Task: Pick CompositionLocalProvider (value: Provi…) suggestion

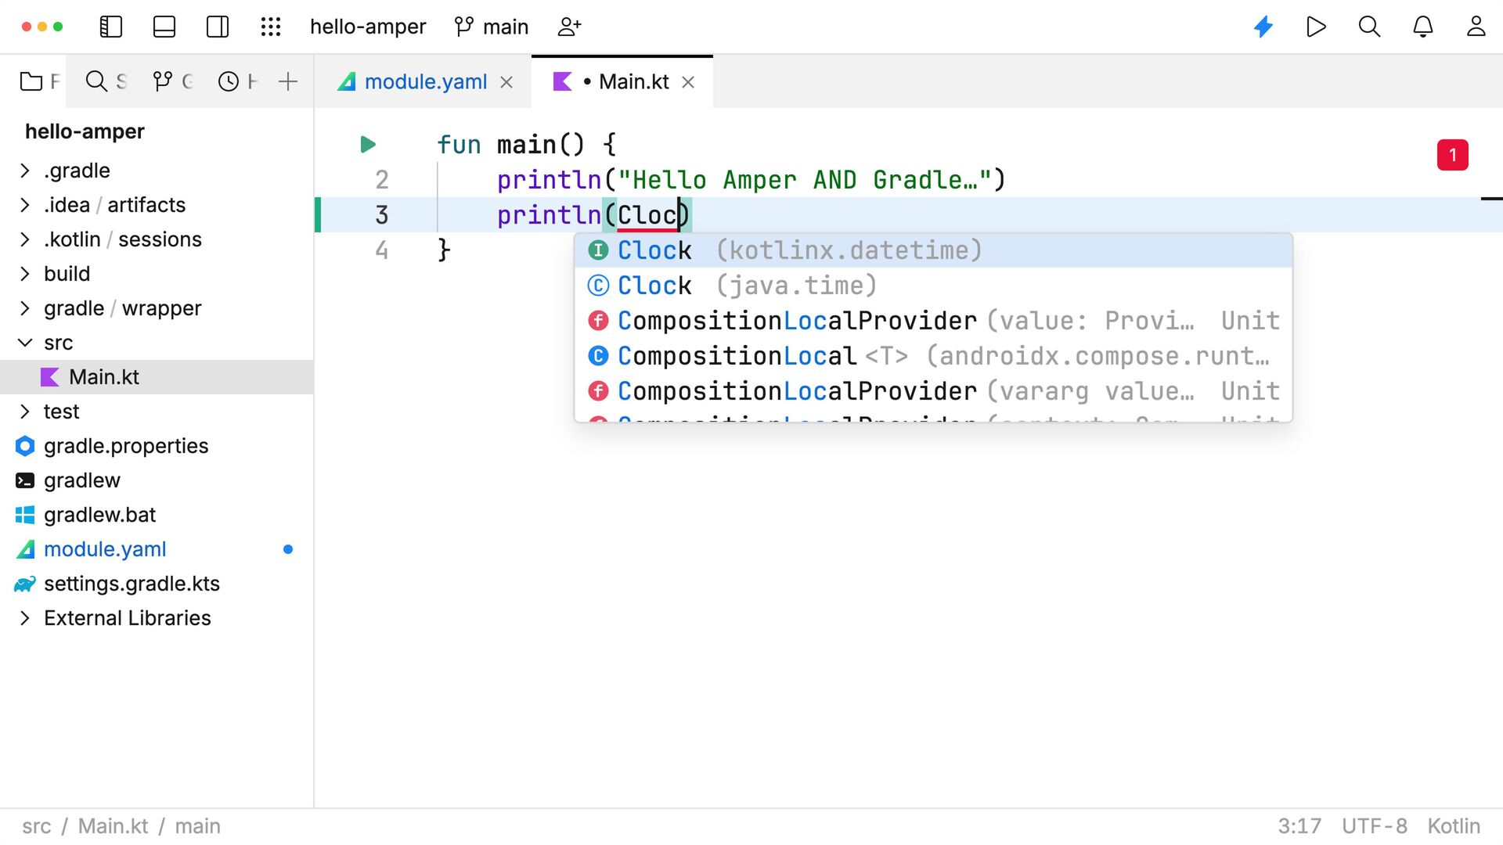Action: pos(933,321)
